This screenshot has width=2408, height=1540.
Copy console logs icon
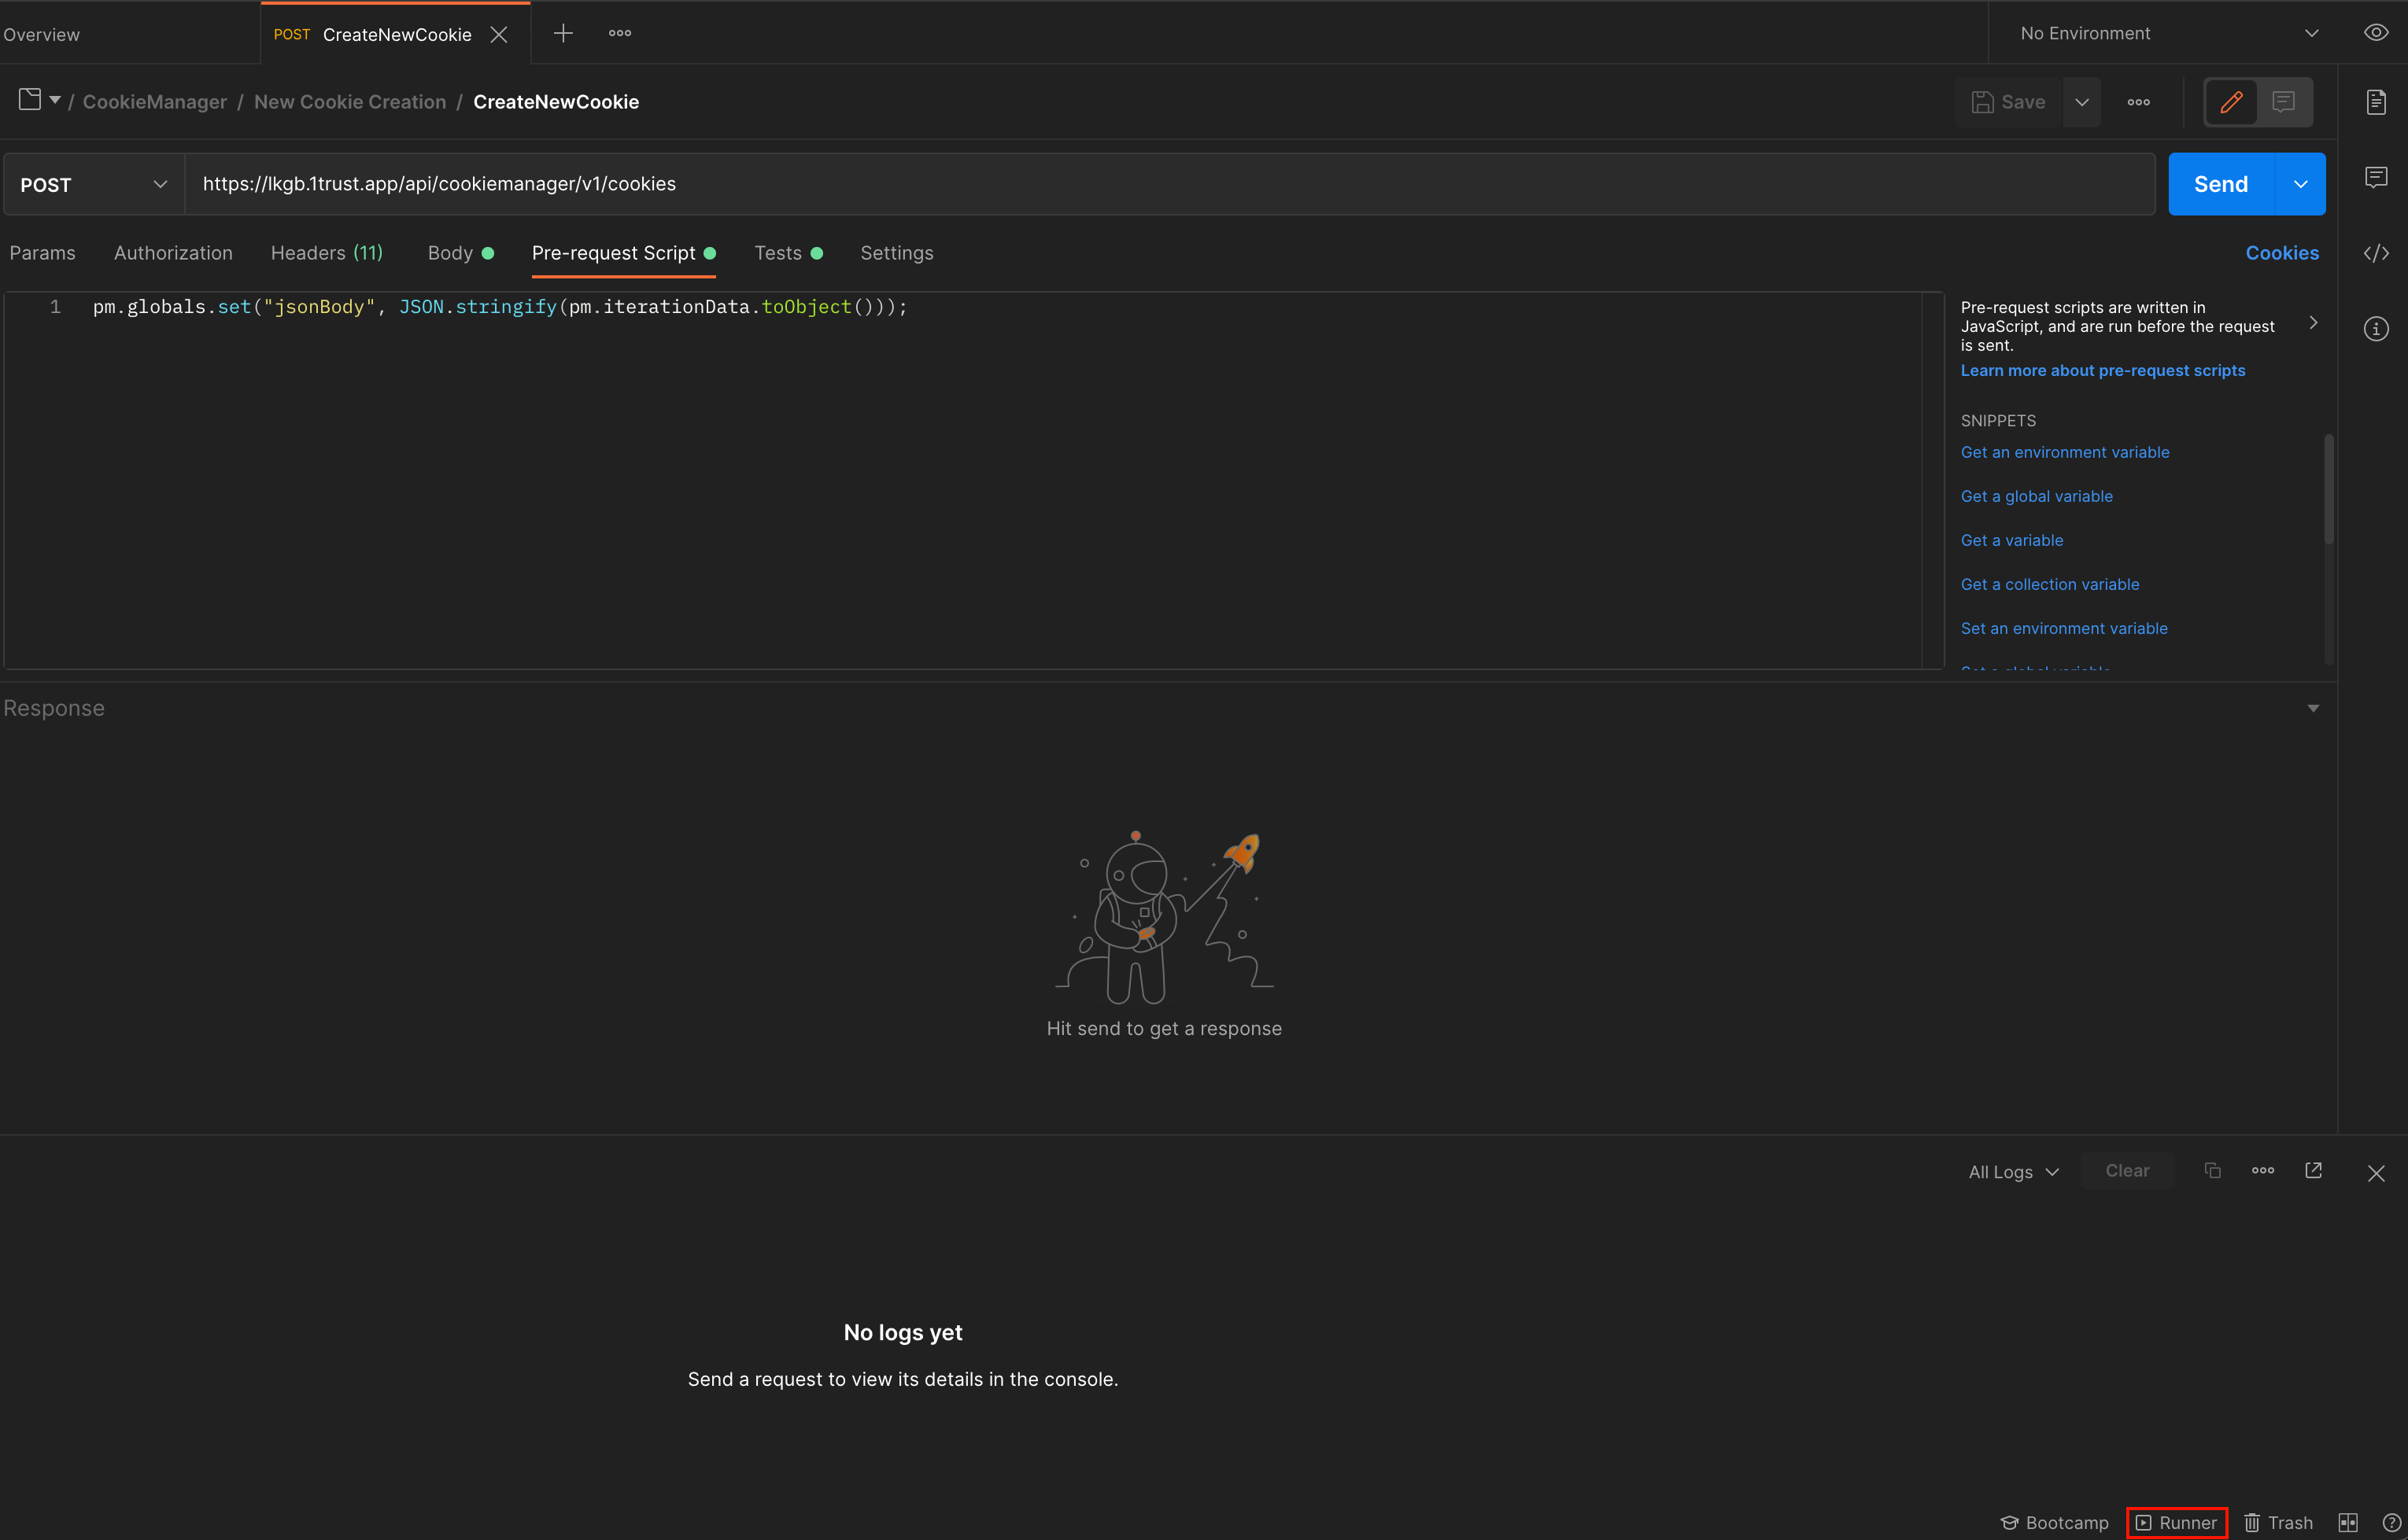pyautogui.click(x=2213, y=1170)
